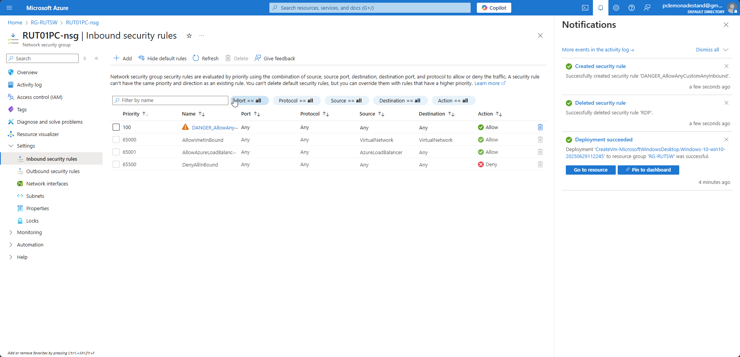Refresh the security rules list
Viewport: 740px width, 357px height.
[x=206, y=58]
